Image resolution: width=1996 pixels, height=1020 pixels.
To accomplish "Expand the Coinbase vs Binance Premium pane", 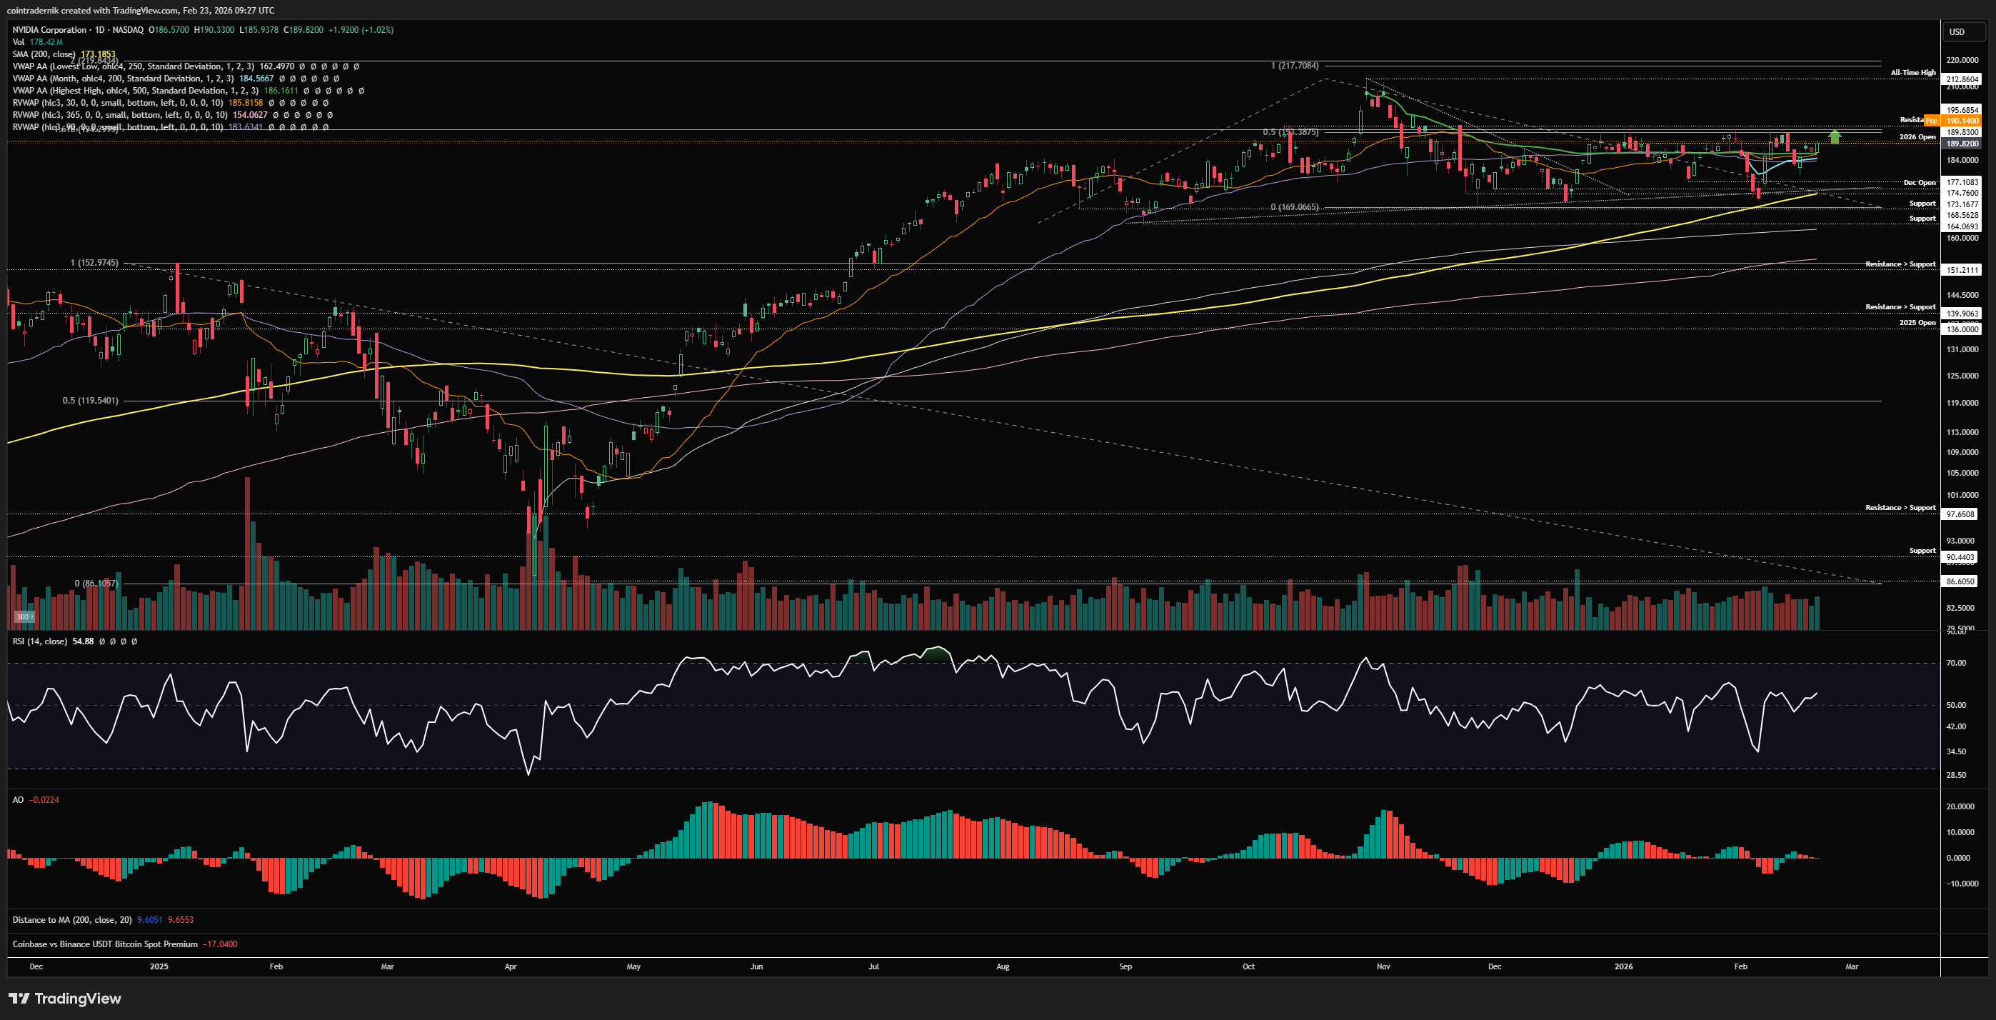I will click(x=104, y=944).
